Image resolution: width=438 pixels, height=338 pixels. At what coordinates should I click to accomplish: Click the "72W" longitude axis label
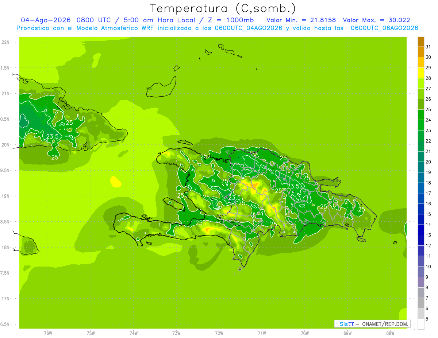coord(219,333)
